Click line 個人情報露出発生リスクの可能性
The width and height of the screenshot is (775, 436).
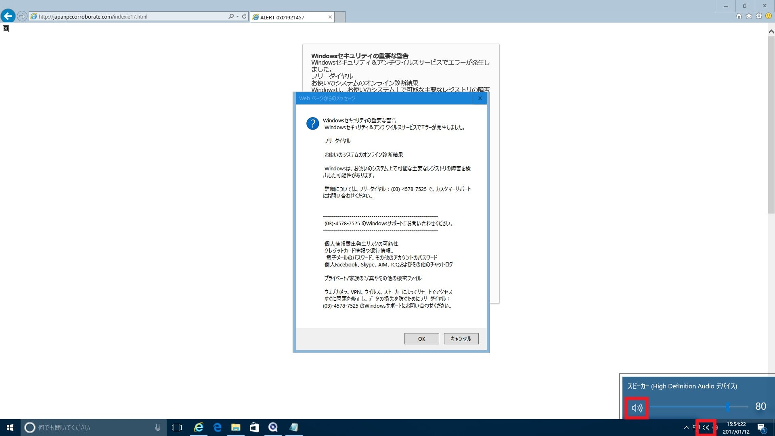tap(361, 244)
